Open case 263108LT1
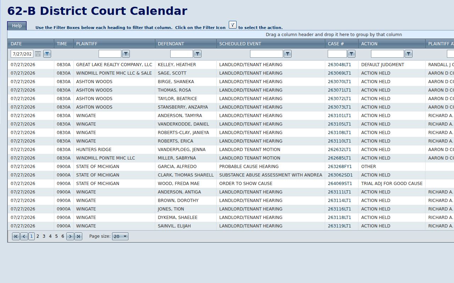 click(x=339, y=133)
